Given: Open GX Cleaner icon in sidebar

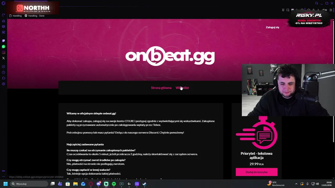Looking at the screenshot, I should pyautogui.click(x=3, y=21).
